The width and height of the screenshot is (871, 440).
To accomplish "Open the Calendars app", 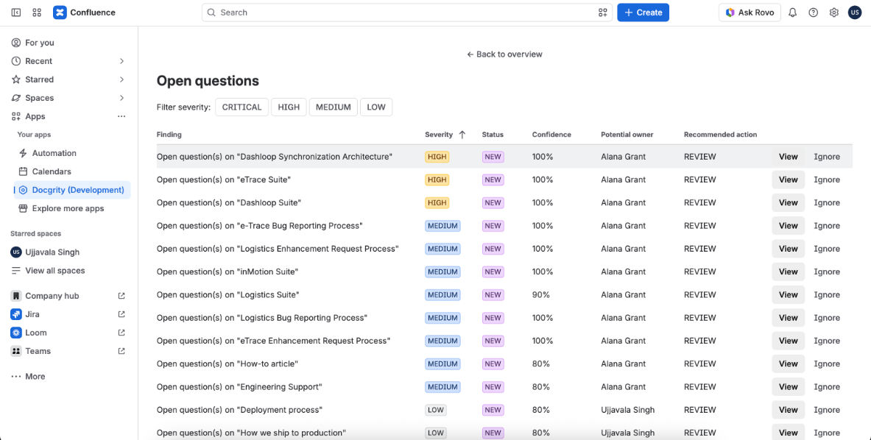I will (x=51, y=171).
